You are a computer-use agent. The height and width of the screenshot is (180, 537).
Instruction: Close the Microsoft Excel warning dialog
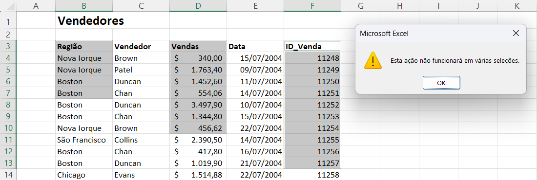pyautogui.click(x=516, y=33)
